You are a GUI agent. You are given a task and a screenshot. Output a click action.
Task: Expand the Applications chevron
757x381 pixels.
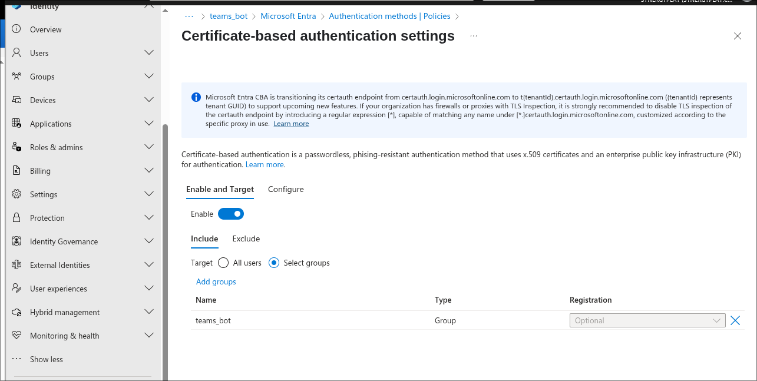(x=149, y=124)
